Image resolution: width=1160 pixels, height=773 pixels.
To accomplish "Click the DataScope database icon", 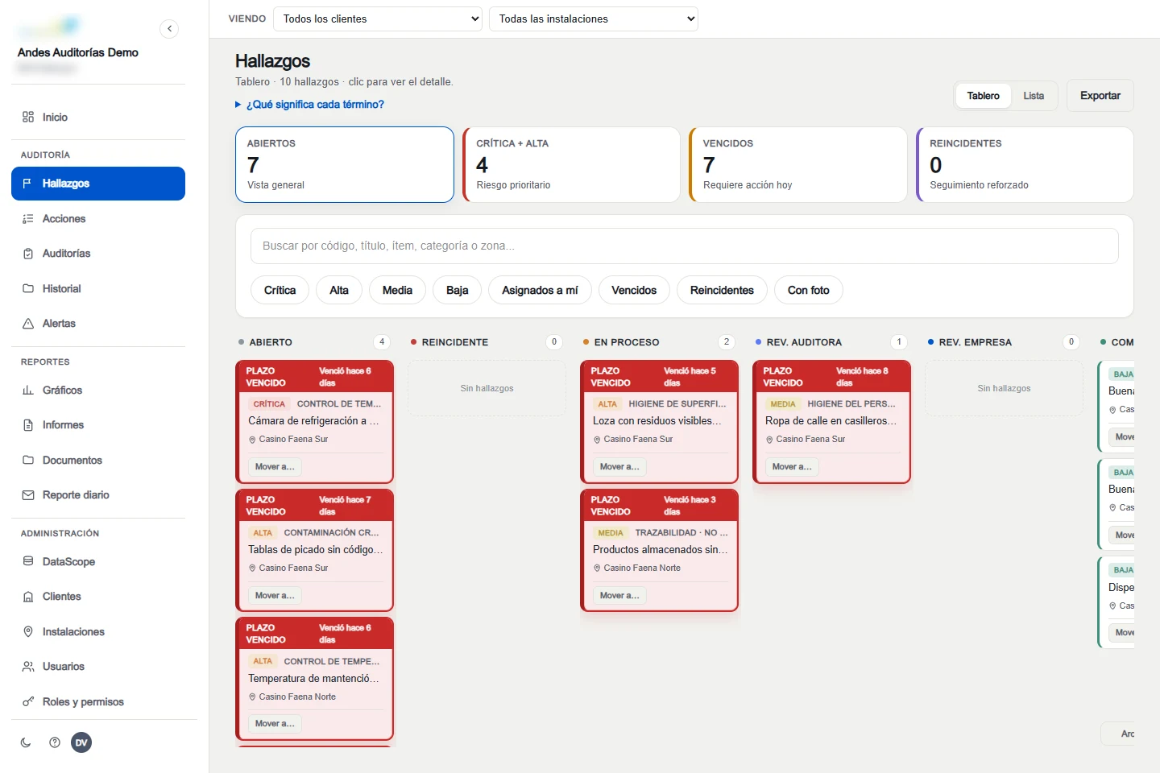I will pyautogui.click(x=28, y=562).
